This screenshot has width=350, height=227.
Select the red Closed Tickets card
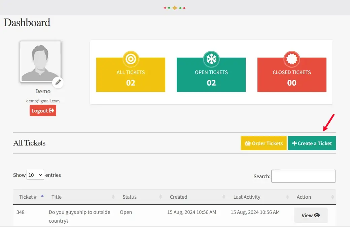tap(292, 75)
